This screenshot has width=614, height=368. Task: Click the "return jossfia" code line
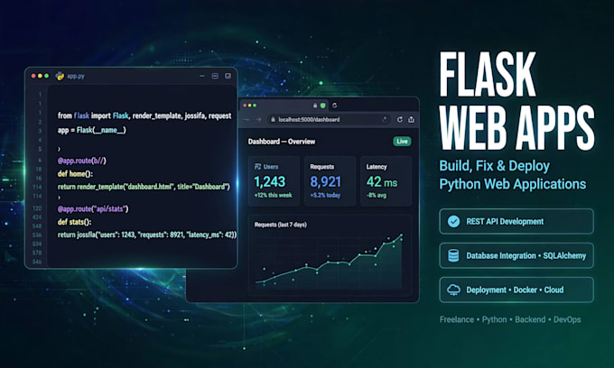click(147, 235)
